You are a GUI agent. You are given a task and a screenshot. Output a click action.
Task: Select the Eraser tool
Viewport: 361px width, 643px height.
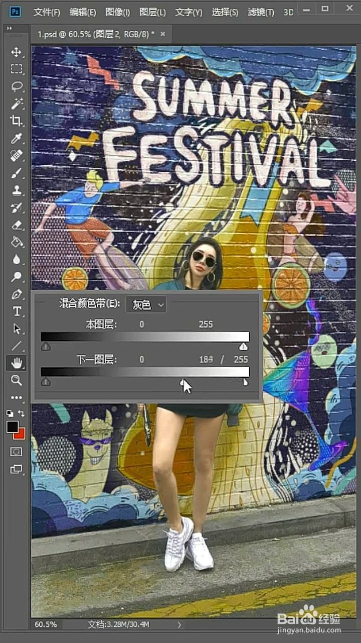pyautogui.click(x=17, y=225)
